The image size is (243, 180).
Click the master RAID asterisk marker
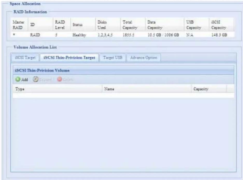(x=14, y=35)
